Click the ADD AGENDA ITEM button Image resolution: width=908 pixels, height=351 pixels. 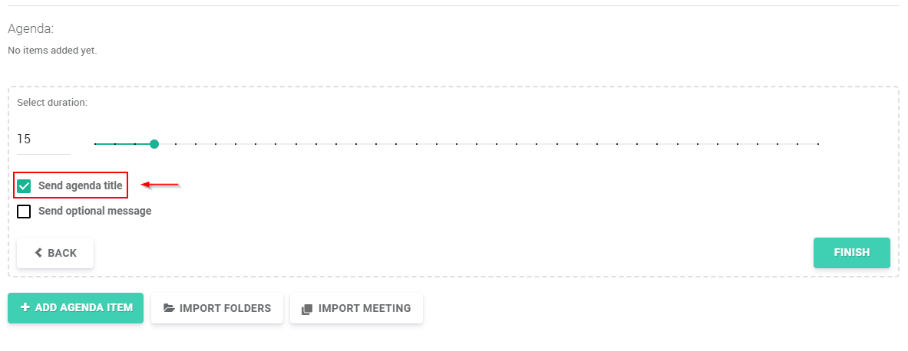click(x=75, y=307)
